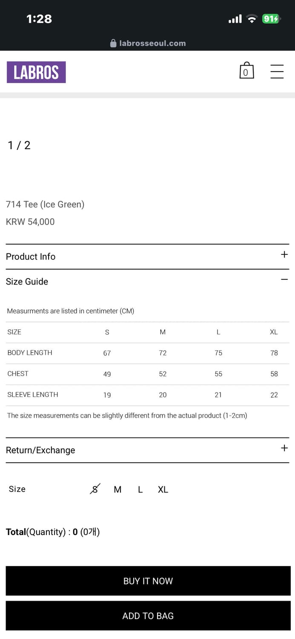
Task: Tap the battery indicator
Action: coord(271,19)
